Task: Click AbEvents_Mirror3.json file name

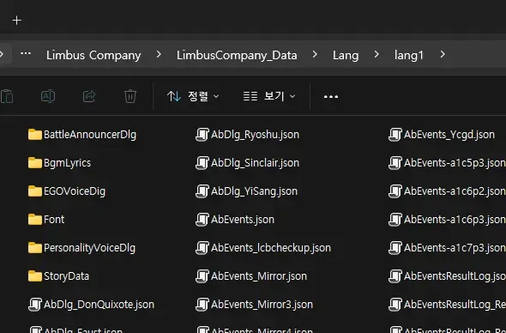Action: coord(262,305)
